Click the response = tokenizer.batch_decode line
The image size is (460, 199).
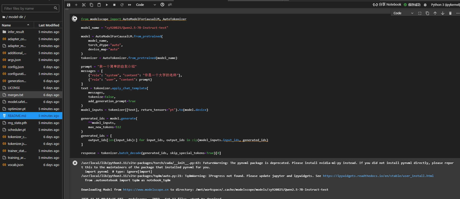point(151,153)
